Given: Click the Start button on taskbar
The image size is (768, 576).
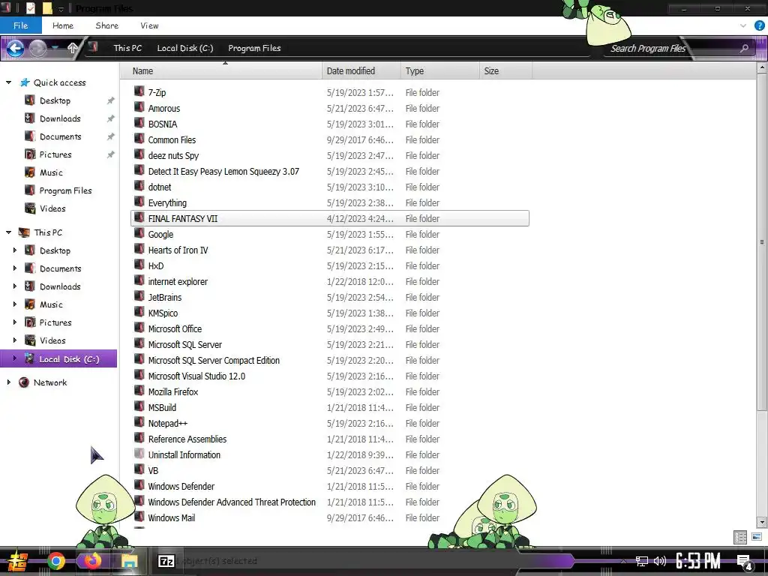Looking at the screenshot, I should coord(18,561).
